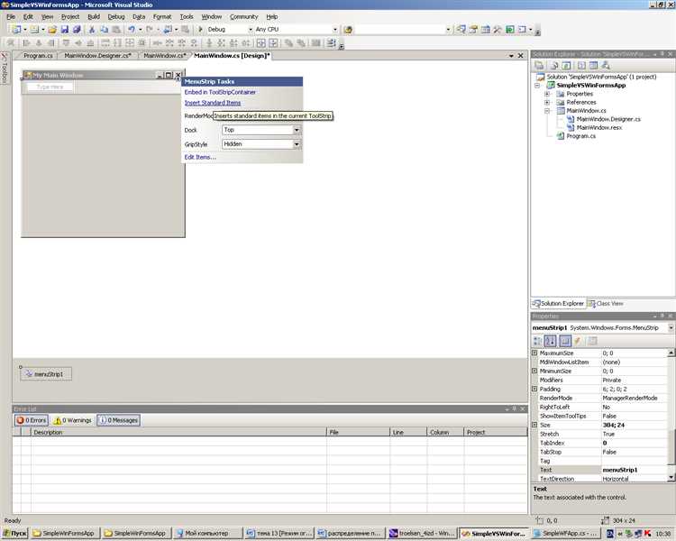This screenshot has height=541, width=676.
Task: Click the Cut scissors toolbar icon
Action: click(93, 30)
